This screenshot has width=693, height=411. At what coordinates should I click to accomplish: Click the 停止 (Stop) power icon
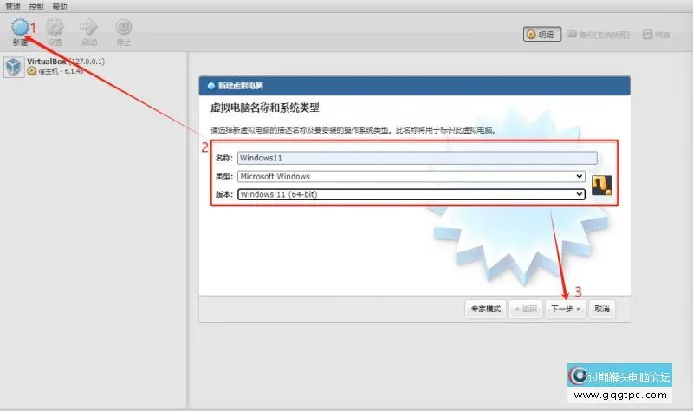coord(124,29)
